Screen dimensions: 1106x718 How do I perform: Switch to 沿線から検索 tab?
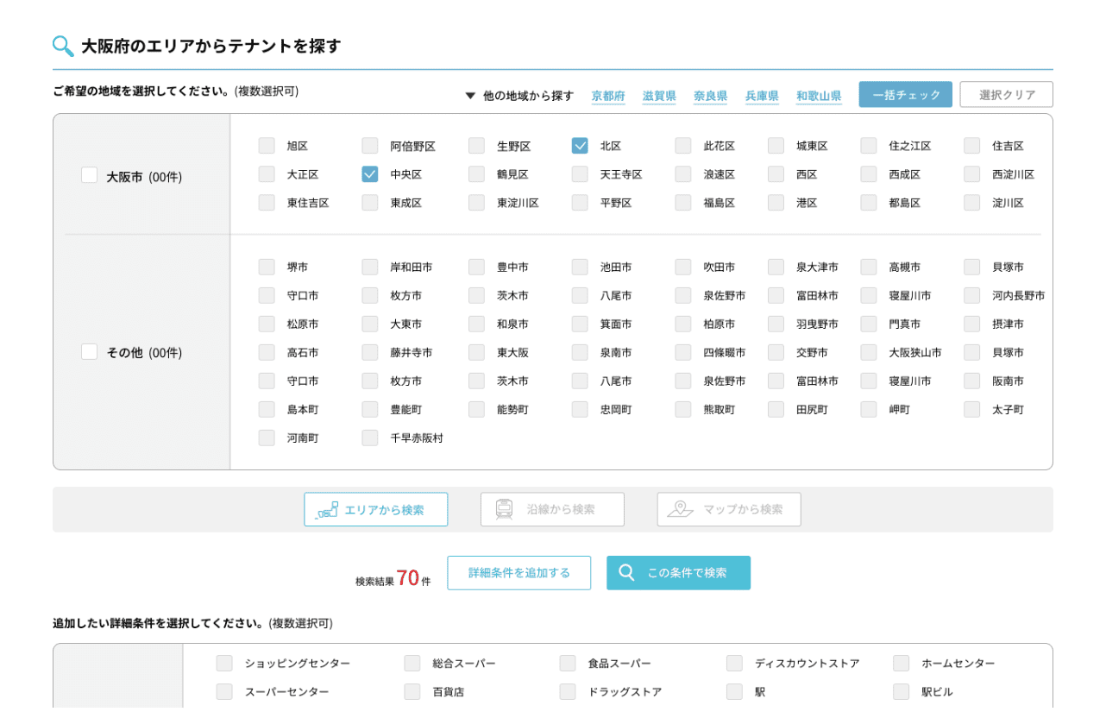(552, 509)
